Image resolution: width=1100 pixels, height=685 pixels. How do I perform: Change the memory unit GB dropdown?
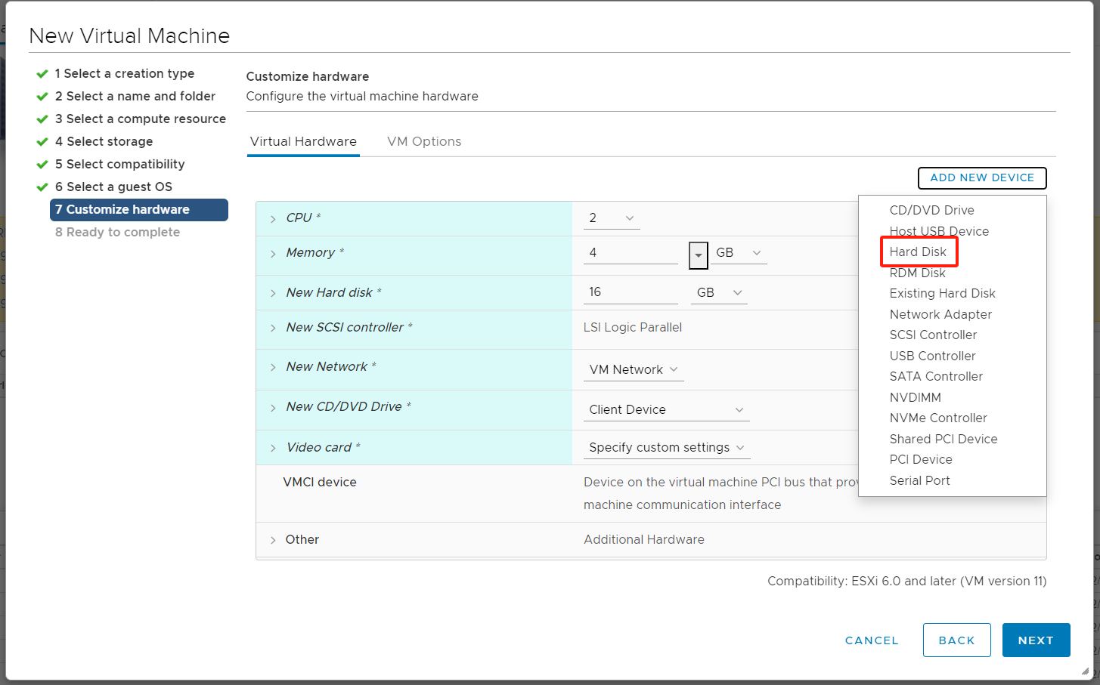(739, 253)
